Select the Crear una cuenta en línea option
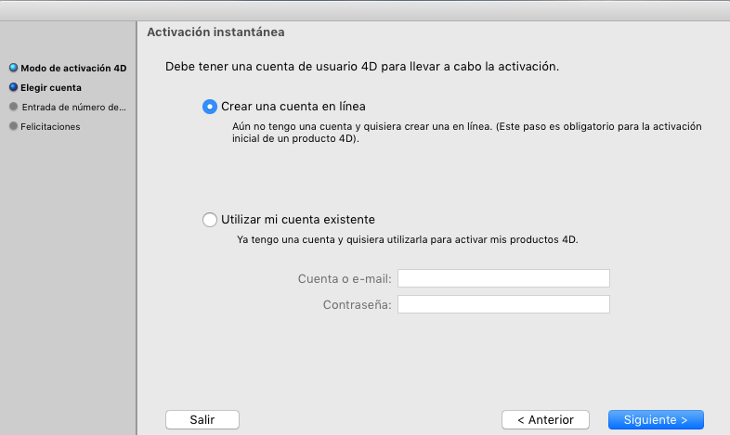Viewport: 730px width, 435px height. [x=210, y=107]
